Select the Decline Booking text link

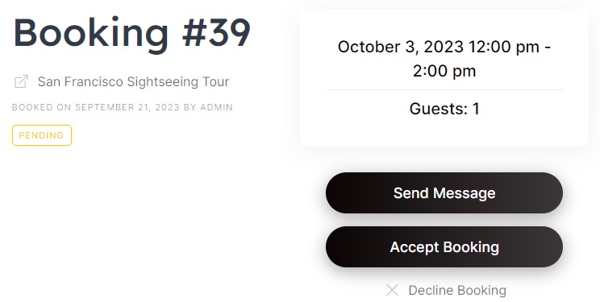pyautogui.click(x=457, y=290)
